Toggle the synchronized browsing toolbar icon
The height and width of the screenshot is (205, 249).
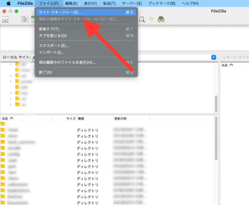151,19
